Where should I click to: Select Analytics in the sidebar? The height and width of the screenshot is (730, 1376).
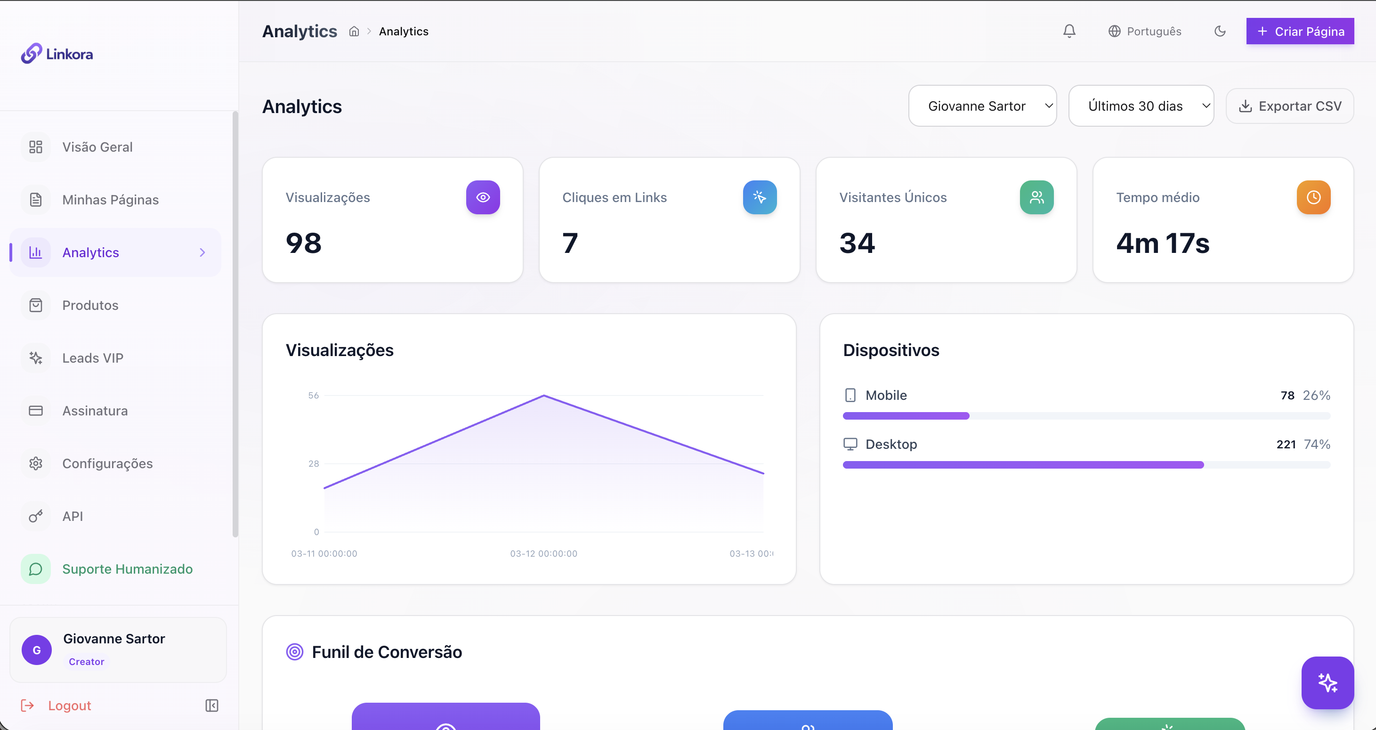(x=115, y=252)
